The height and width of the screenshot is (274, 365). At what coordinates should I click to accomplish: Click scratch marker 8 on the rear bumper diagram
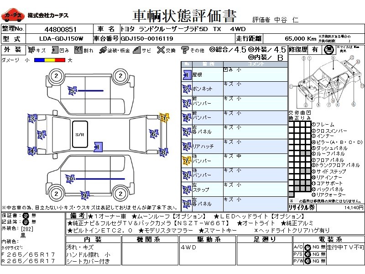click(163, 153)
